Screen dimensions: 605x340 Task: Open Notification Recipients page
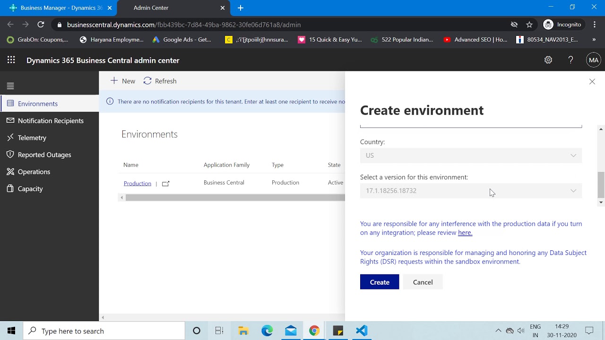pos(49,120)
